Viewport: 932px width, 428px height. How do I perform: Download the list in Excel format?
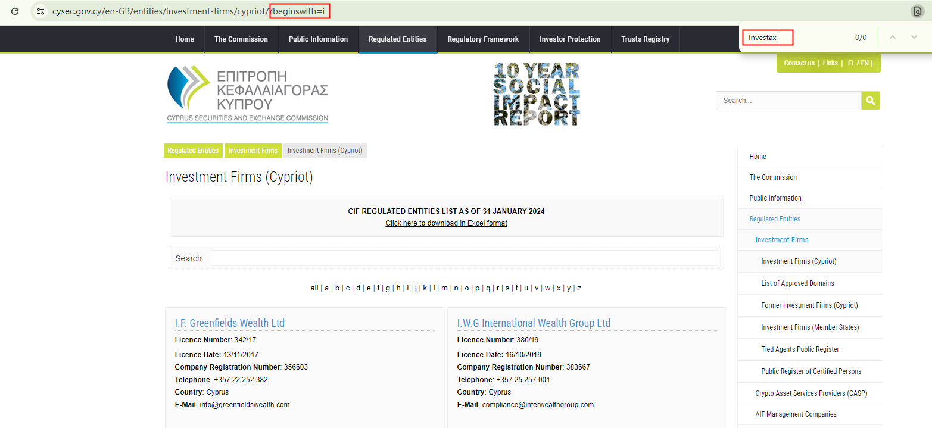[447, 223]
